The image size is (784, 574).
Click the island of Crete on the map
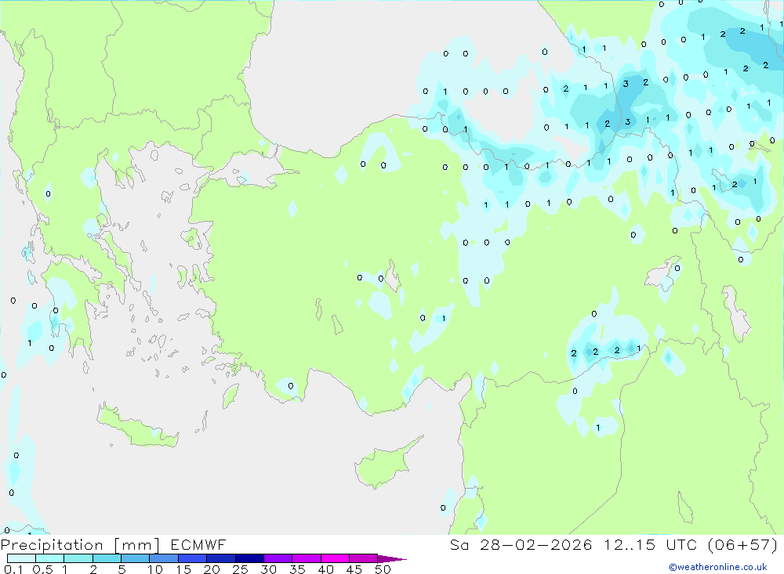(x=137, y=428)
